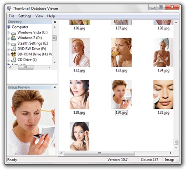Image resolution: width=187 pixels, height=170 pixels.
Task: Open the View menu
Action: (39, 16)
